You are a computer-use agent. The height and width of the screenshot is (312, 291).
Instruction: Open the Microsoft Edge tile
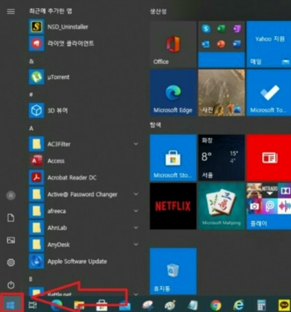(x=173, y=93)
